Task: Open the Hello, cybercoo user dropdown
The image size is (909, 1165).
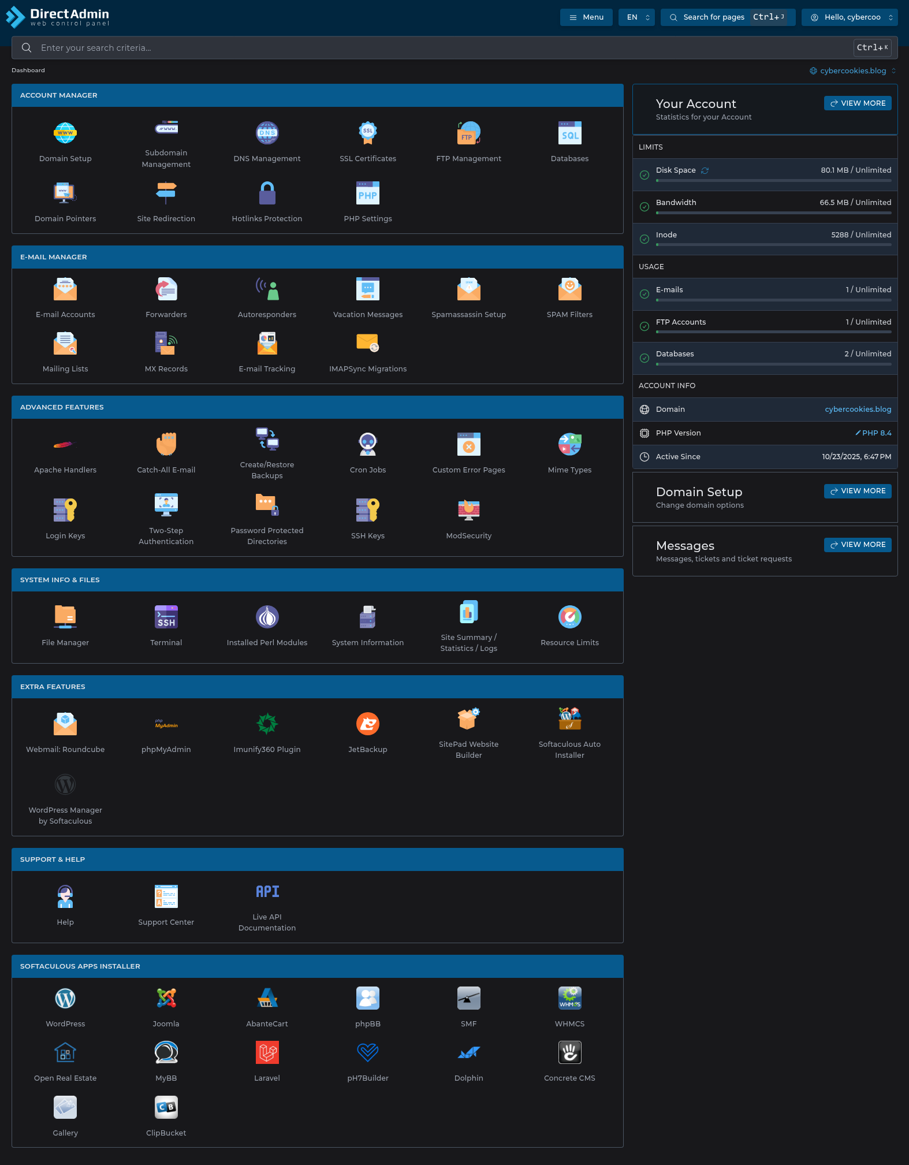Action: pos(850,17)
